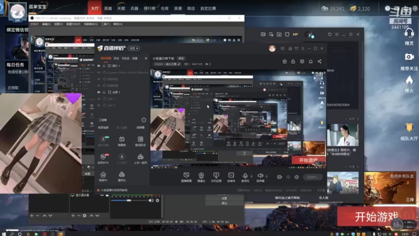Toggle lock icon for 全屏 1 source

click(x=104, y=92)
